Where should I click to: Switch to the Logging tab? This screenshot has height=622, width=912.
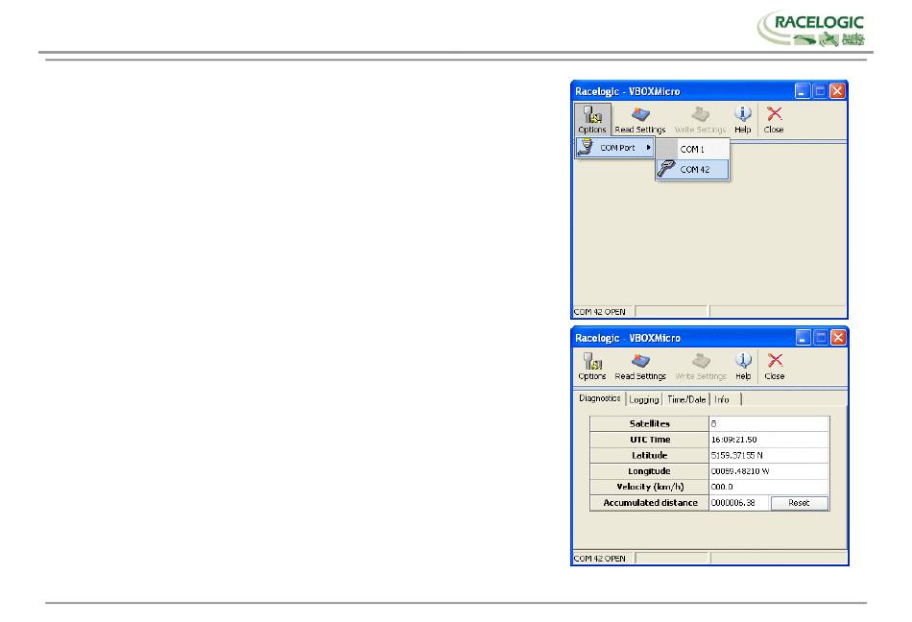644,399
